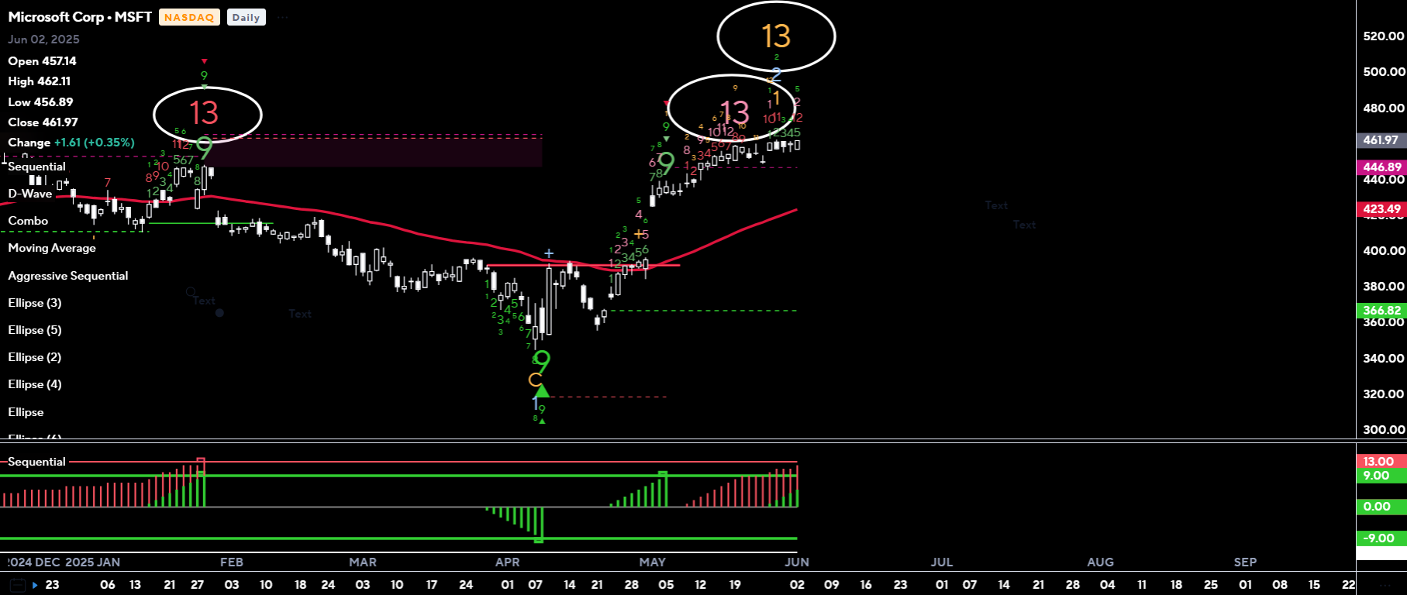The image size is (1407, 595).
Task: Select the red 13 ellipse in late January
Action: point(206,114)
